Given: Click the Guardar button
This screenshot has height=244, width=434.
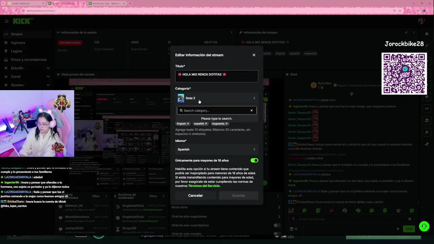Looking at the screenshot, I should tap(239, 196).
